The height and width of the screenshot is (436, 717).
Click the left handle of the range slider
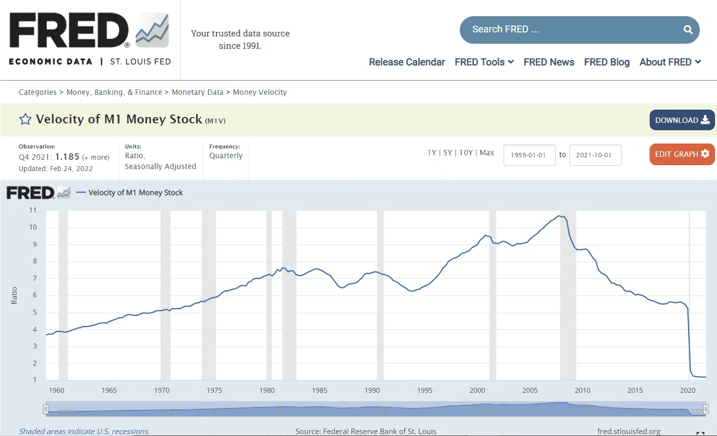point(46,409)
